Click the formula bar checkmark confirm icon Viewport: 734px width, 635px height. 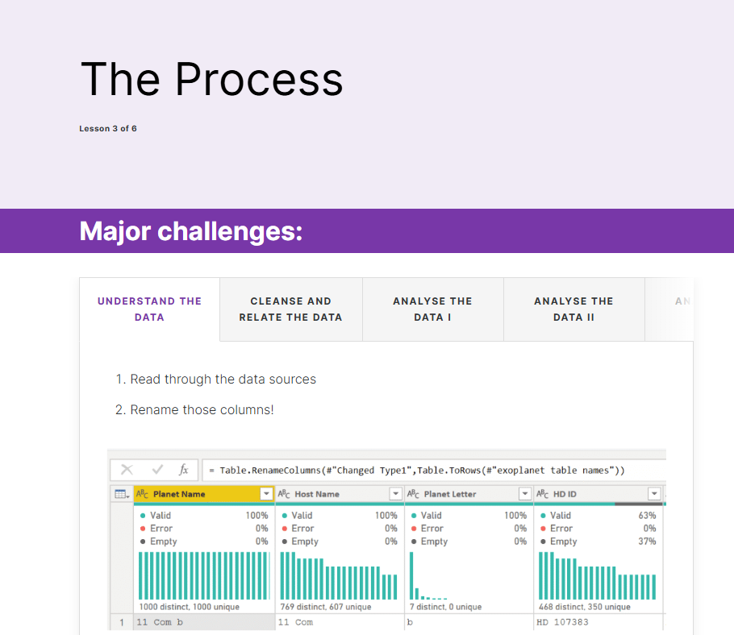coord(158,470)
